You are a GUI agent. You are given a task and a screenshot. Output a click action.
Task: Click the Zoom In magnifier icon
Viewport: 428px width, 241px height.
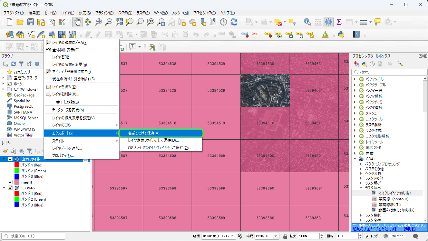click(98, 22)
